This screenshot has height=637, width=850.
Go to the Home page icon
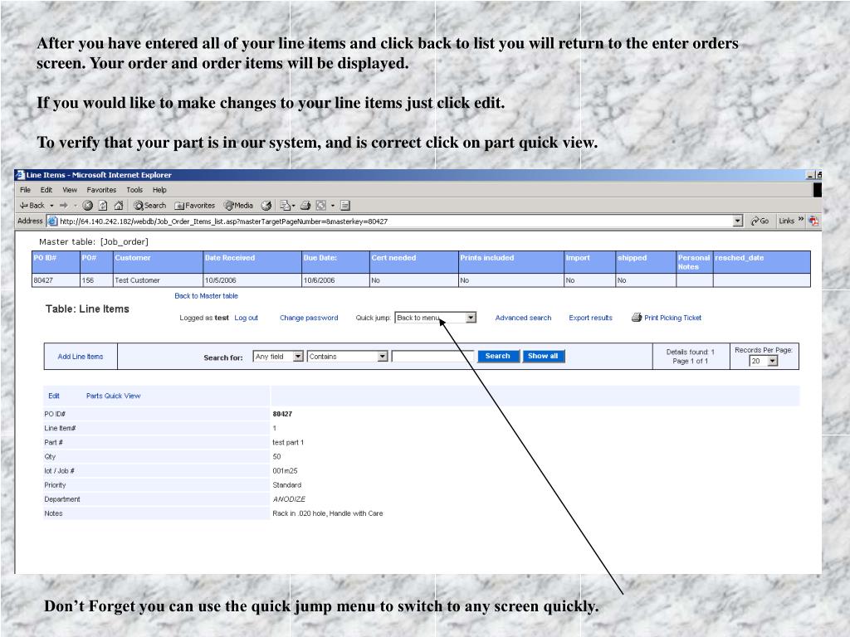tap(118, 206)
